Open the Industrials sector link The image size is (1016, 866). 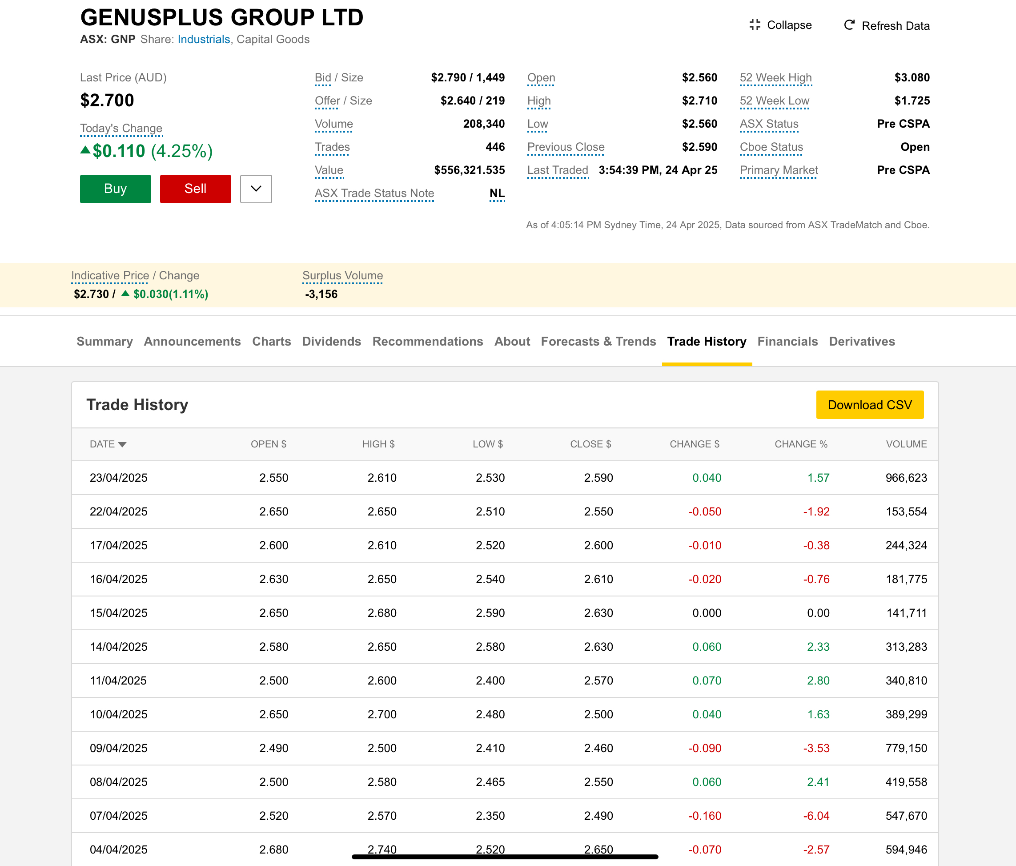tap(204, 39)
